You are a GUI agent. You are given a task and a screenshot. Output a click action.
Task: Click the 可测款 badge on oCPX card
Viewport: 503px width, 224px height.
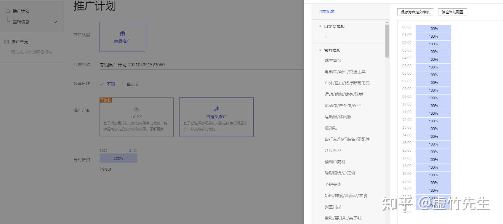[x=106, y=100]
